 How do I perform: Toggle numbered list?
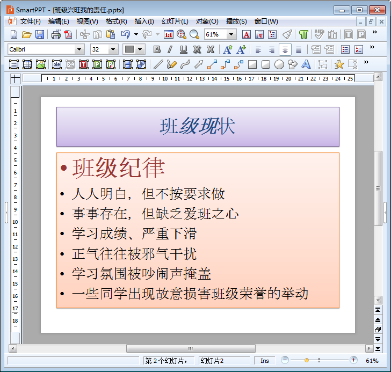point(359,49)
